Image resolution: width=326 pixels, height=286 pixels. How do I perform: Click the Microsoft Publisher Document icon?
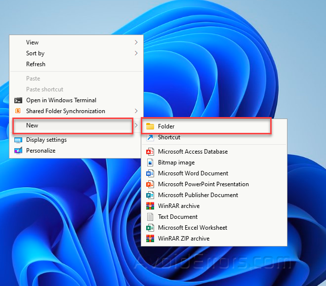point(150,195)
